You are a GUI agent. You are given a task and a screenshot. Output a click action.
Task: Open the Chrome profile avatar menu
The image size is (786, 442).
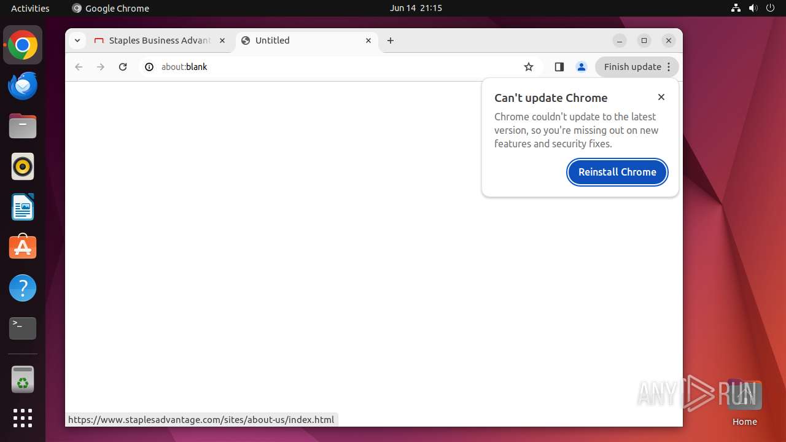point(582,67)
